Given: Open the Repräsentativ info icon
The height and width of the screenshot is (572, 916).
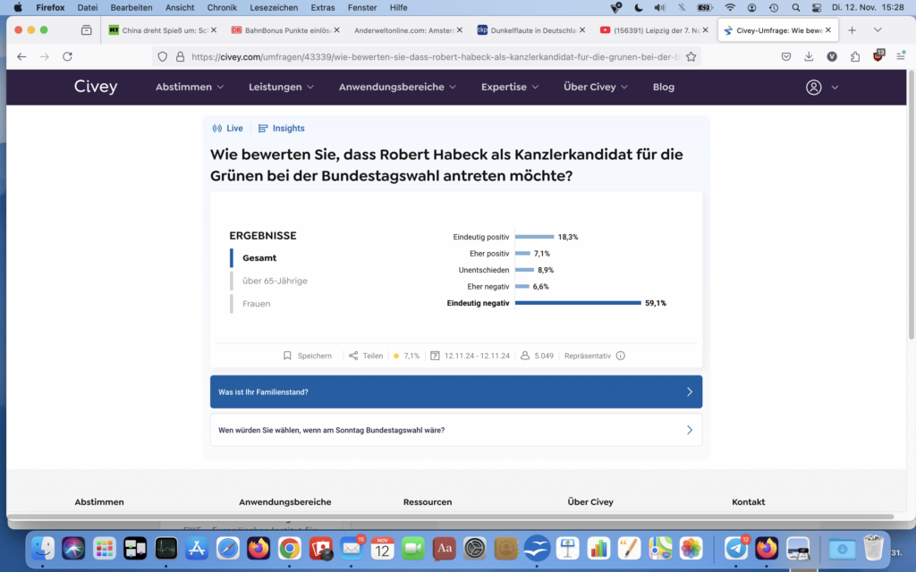Looking at the screenshot, I should 621,356.
